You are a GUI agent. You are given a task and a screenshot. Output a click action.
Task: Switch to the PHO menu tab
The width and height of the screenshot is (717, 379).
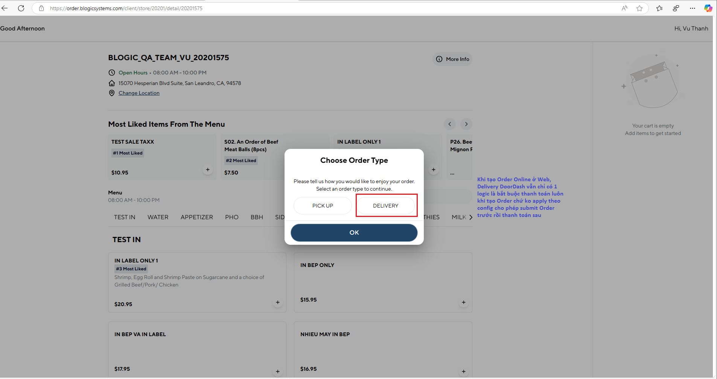[231, 217]
